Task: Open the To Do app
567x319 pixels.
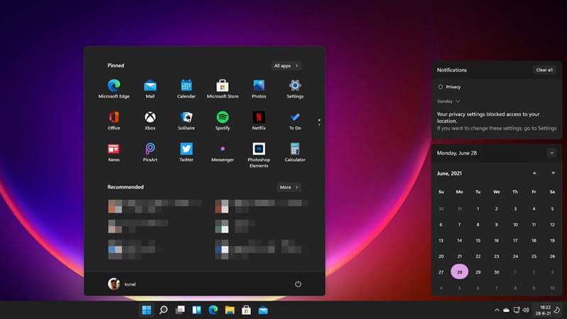Action: tap(295, 121)
